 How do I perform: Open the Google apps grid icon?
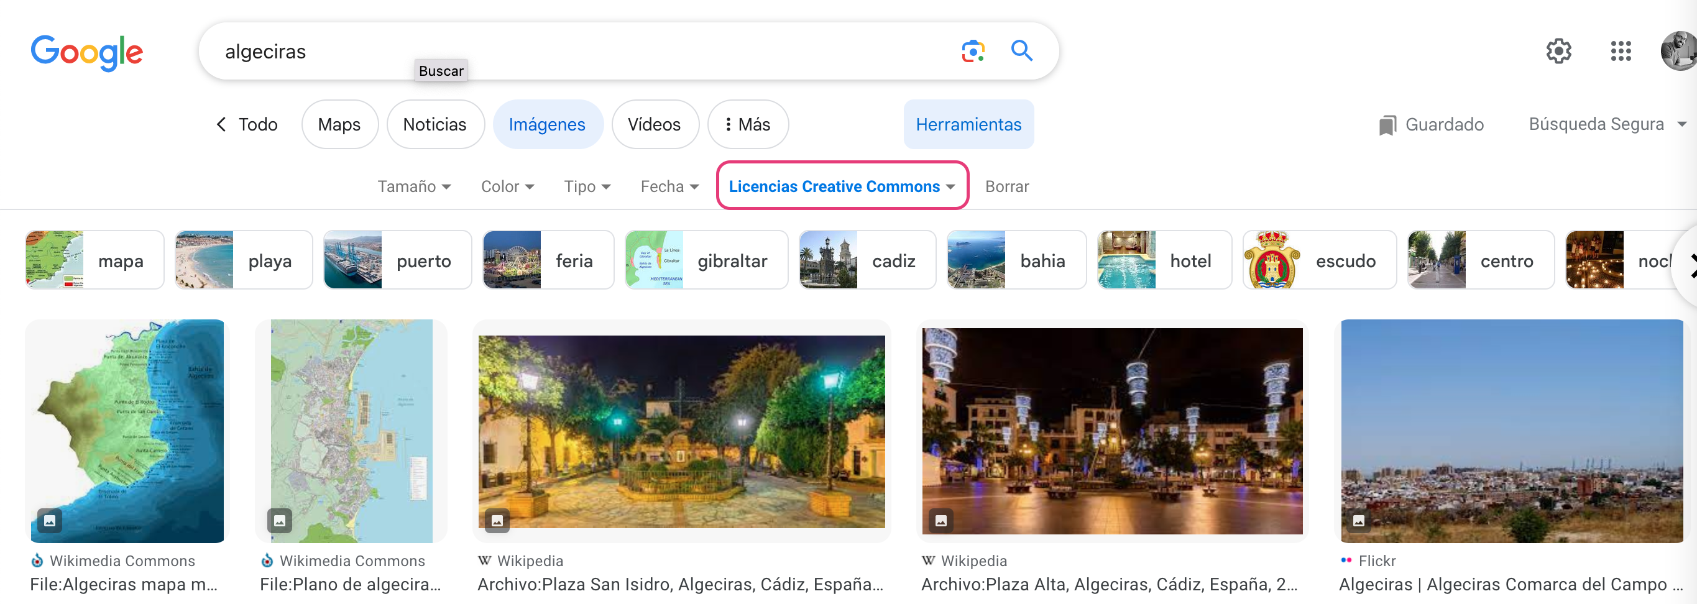tap(1621, 51)
